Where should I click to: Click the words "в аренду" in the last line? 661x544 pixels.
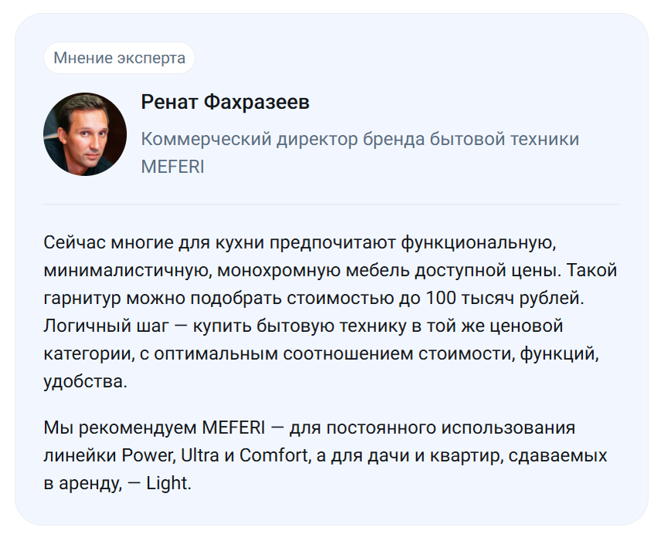click(83, 483)
